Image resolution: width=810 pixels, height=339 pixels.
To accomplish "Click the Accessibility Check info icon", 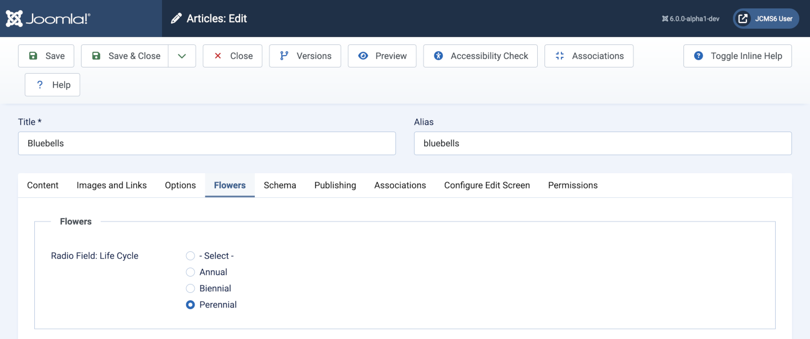I will 439,56.
